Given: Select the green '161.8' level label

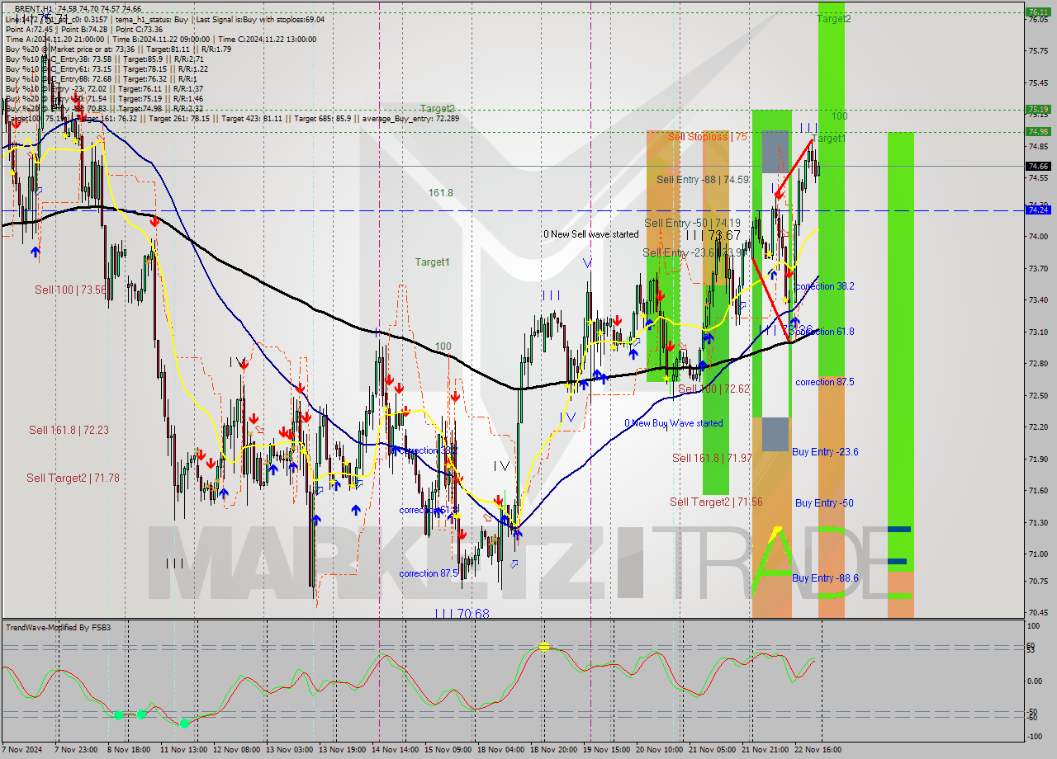Looking at the screenshot, I should (440, 192).
